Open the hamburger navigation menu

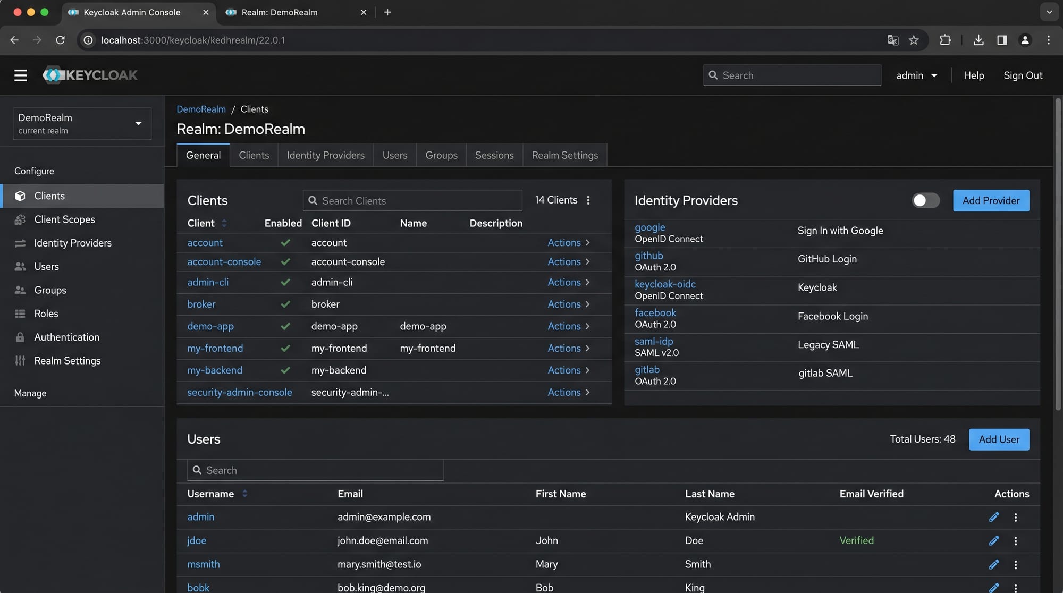(20, 75)
